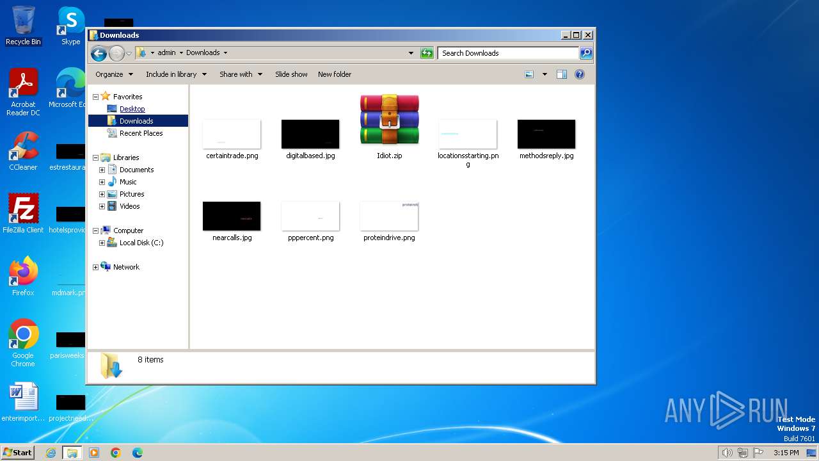
Task: Click the Internet Explorer taskbar icon
Action: tap(51, 453)
